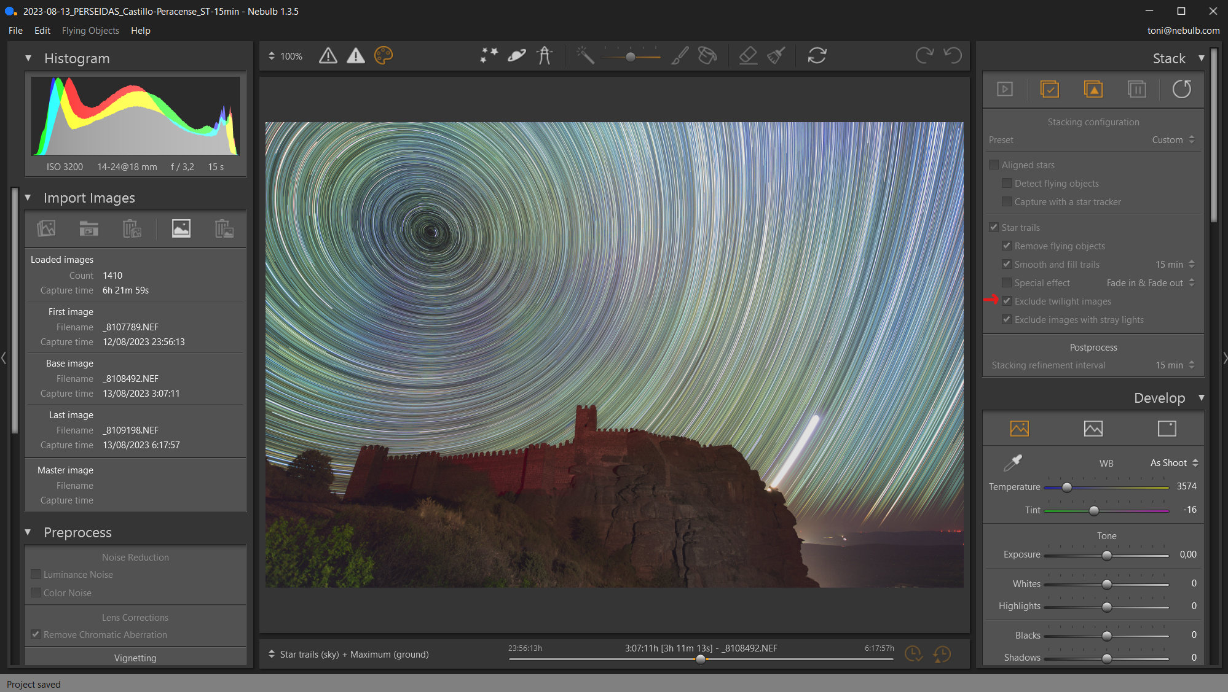Click the reset stack circular arrow icon

(1182, 89)
